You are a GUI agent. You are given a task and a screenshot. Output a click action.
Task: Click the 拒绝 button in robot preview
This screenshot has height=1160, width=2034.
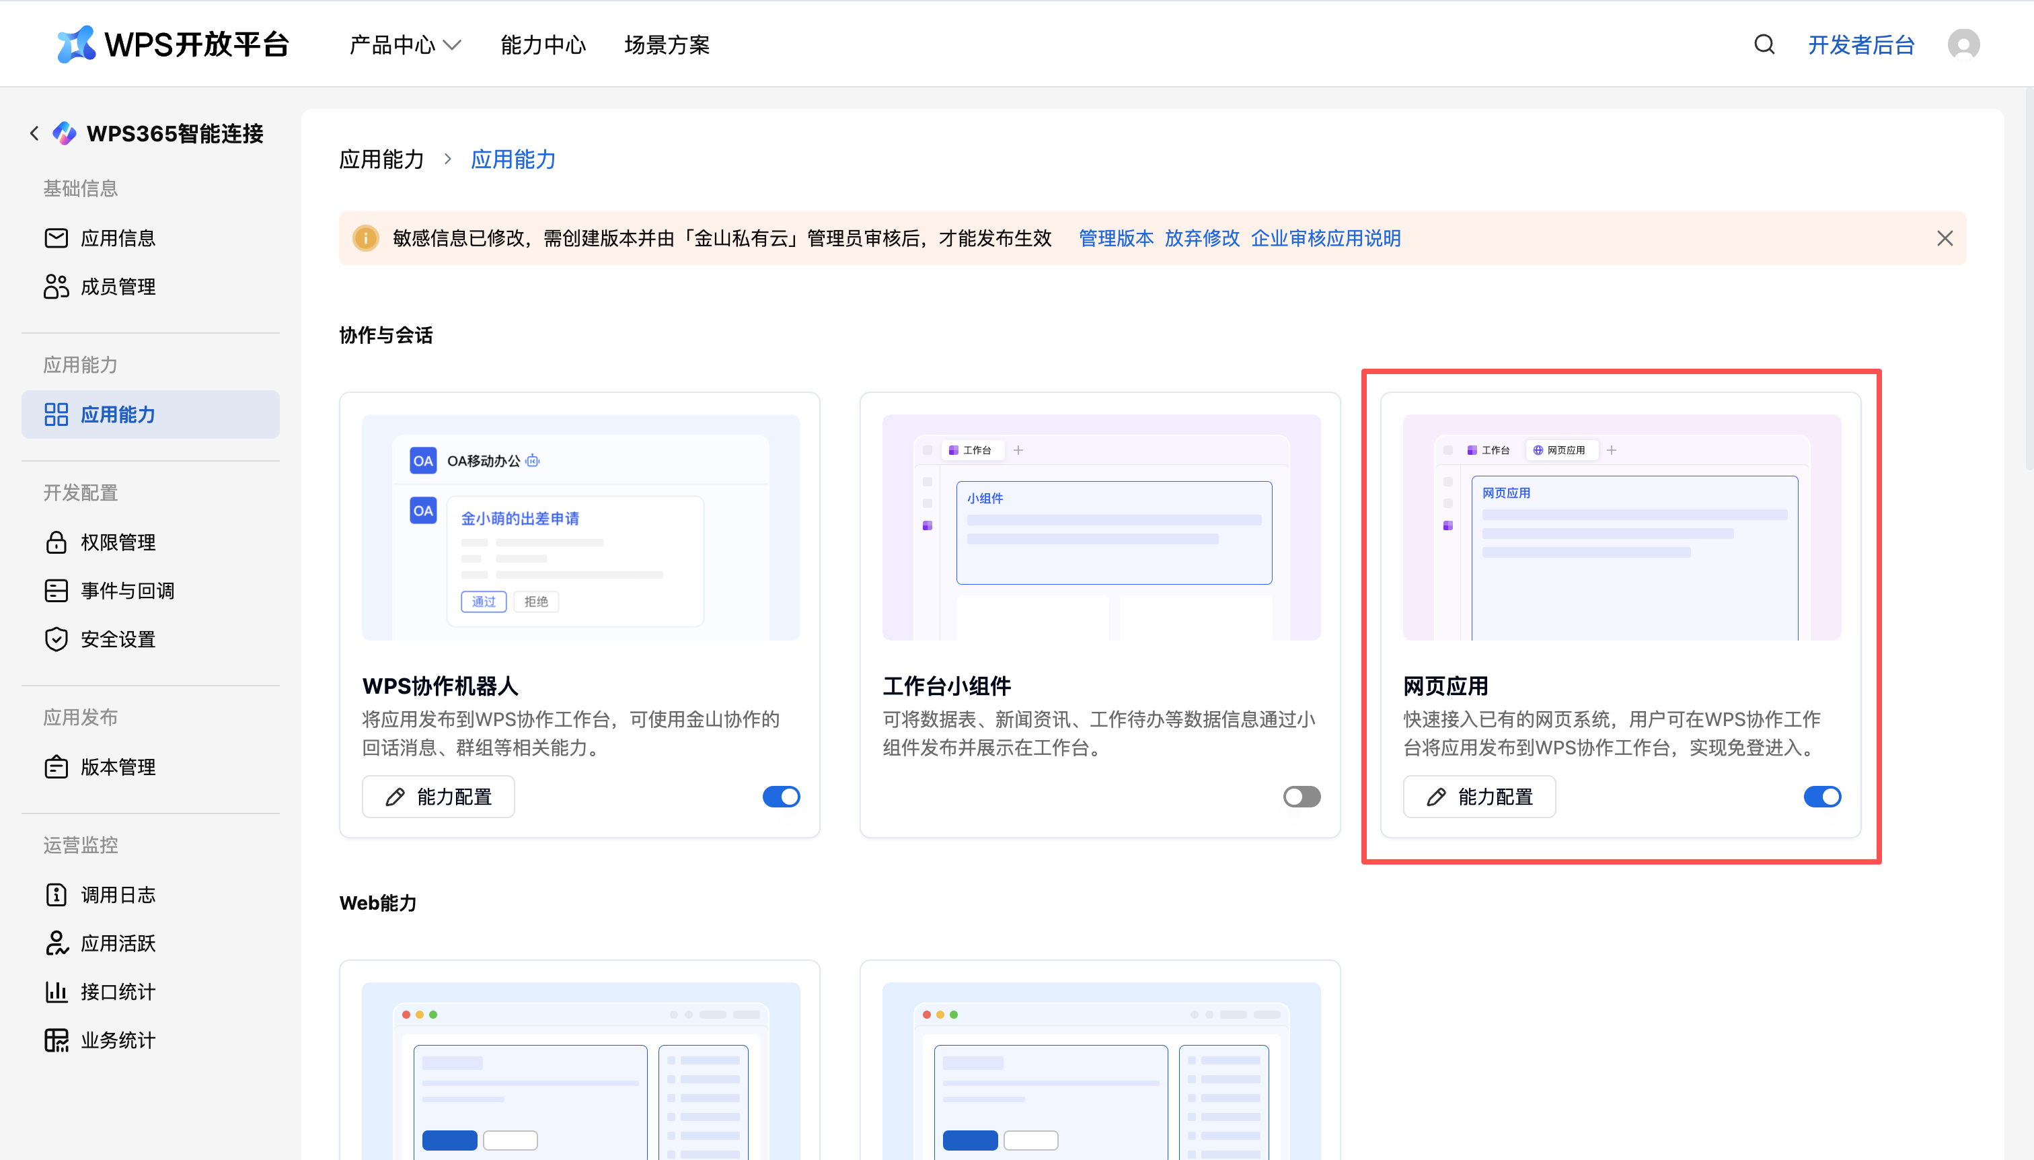(x=536, y=601)
